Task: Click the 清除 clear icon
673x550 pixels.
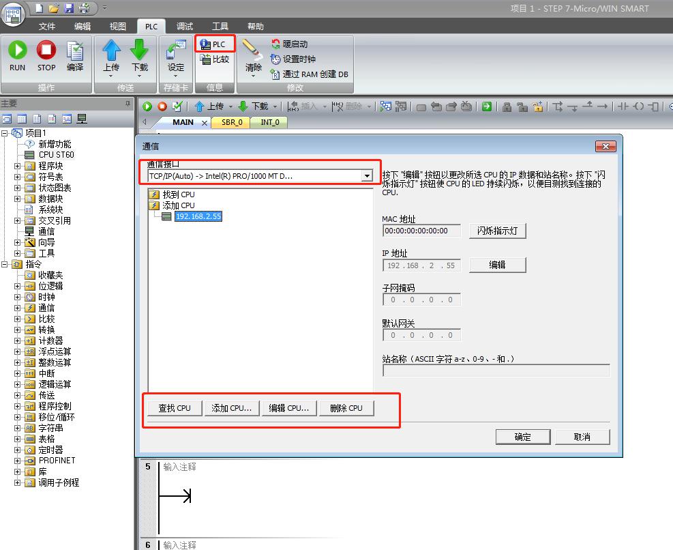Action: point(253,51)
